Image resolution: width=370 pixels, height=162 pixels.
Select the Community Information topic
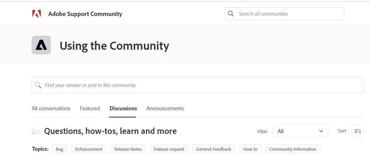pyautogui.click(x=293, y=149)
